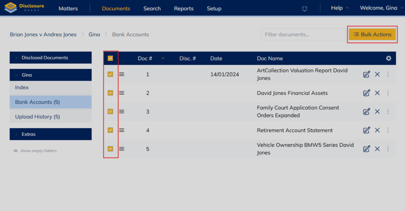Delete the David Jones Financial Assets document
Viewport: 405px width, 211px height.
pos(377,93)
